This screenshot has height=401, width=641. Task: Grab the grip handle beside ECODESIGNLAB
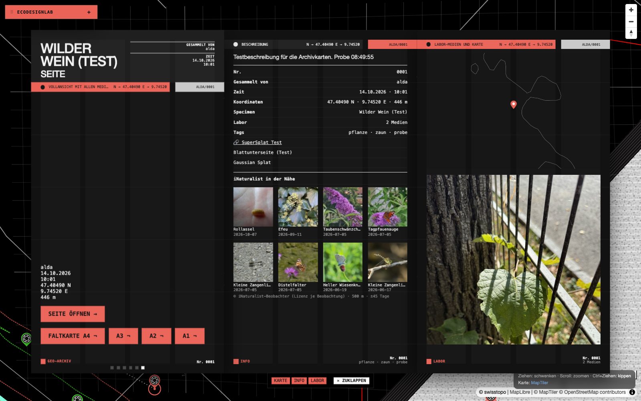click(x=12, y=12)
